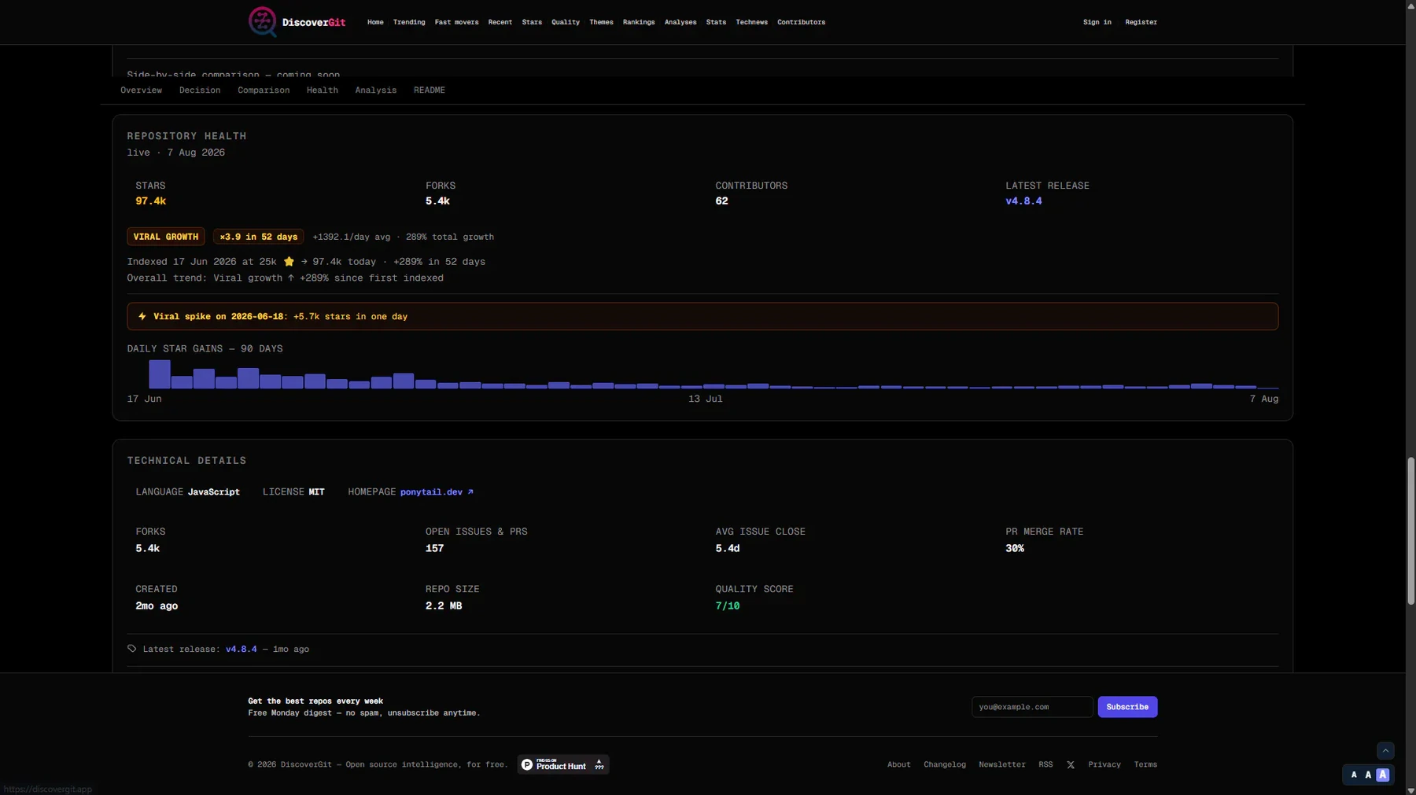The height and width of the screenshot is (795, 1416).
Task: Click the 7/10 quality score value
Action: 728,606
